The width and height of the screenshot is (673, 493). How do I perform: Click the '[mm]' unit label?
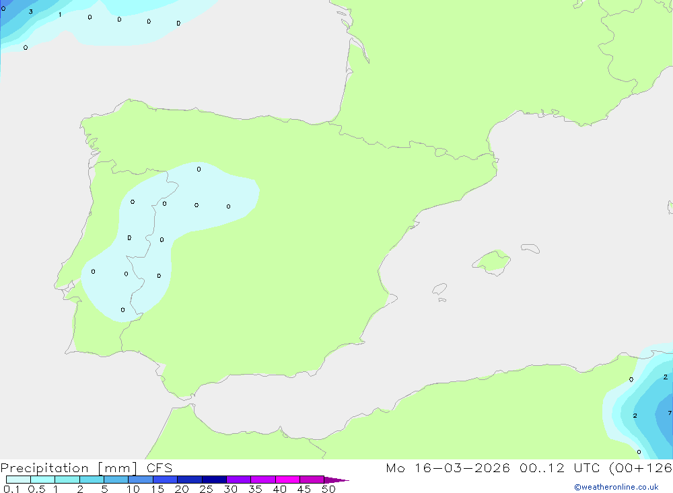point(118,468)
